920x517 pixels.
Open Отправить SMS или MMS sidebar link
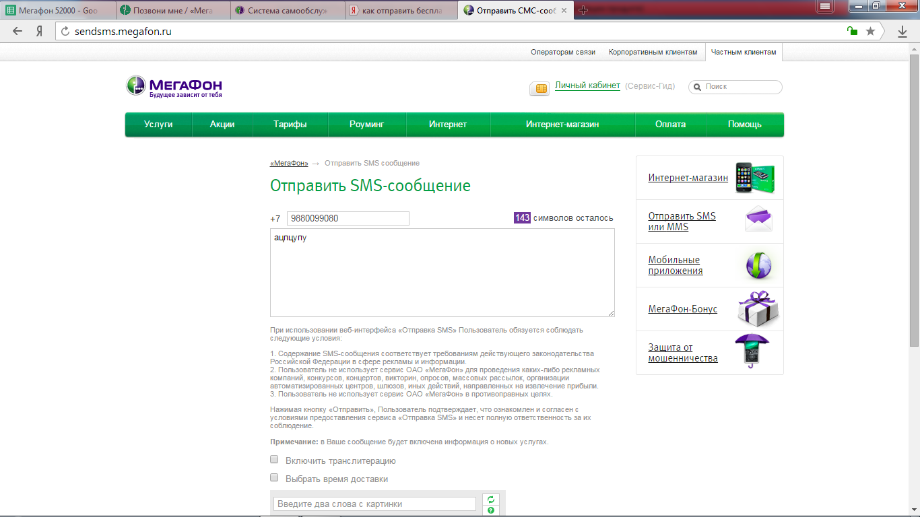coord(682,221)
